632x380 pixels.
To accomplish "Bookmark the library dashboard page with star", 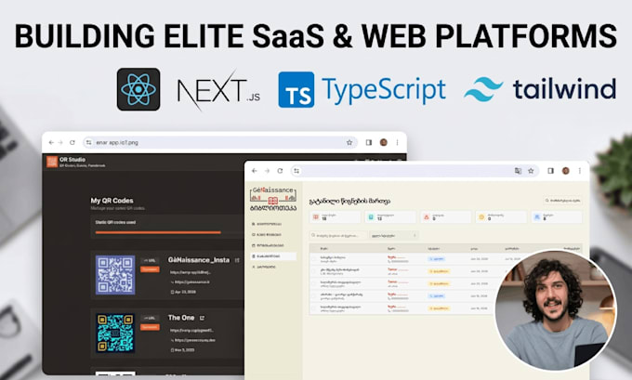I will 531,171.
